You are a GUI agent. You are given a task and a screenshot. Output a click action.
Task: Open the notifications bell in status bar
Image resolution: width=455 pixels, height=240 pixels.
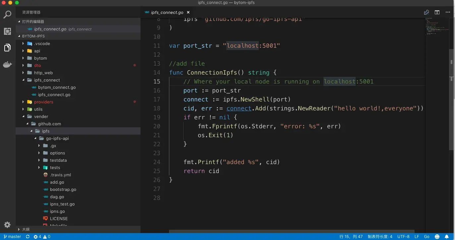447,237
